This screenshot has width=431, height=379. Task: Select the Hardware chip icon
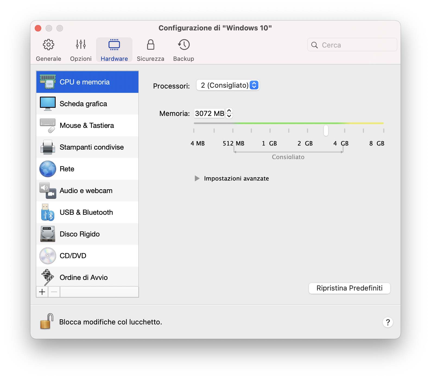[114, 45]
